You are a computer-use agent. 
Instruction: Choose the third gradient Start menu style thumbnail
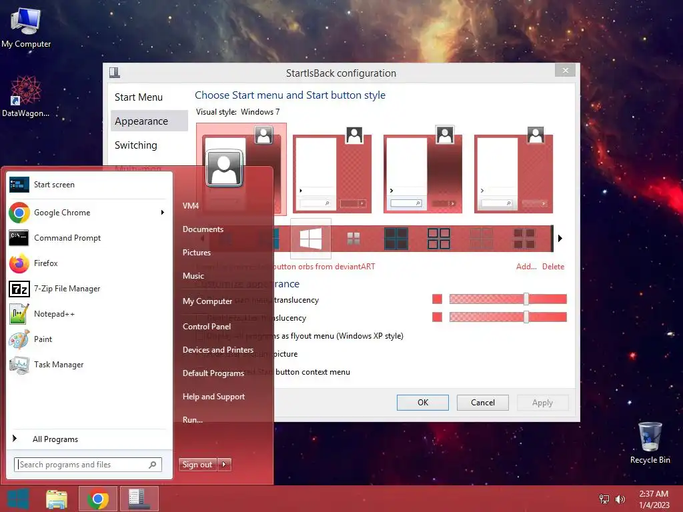coord(423,170)
